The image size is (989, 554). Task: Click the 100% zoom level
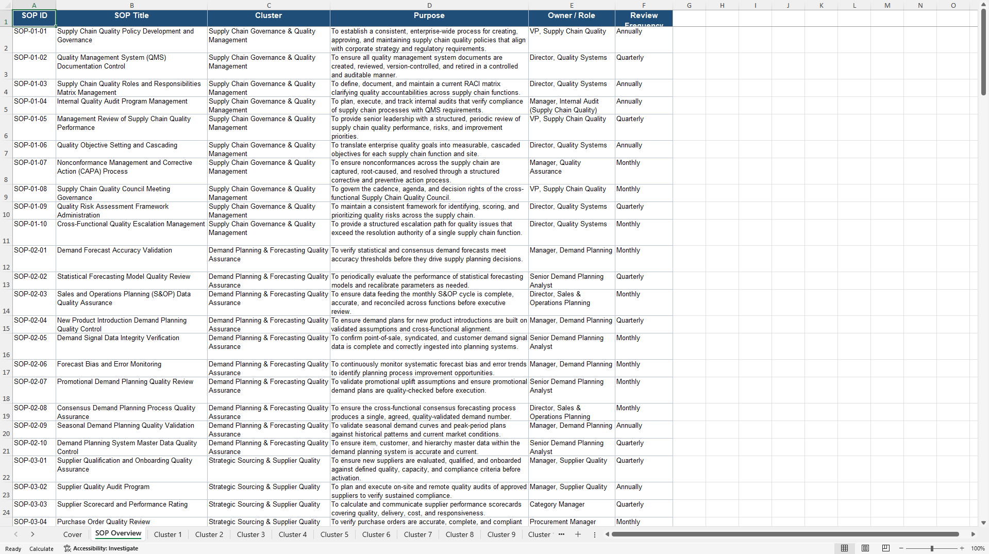978,548
